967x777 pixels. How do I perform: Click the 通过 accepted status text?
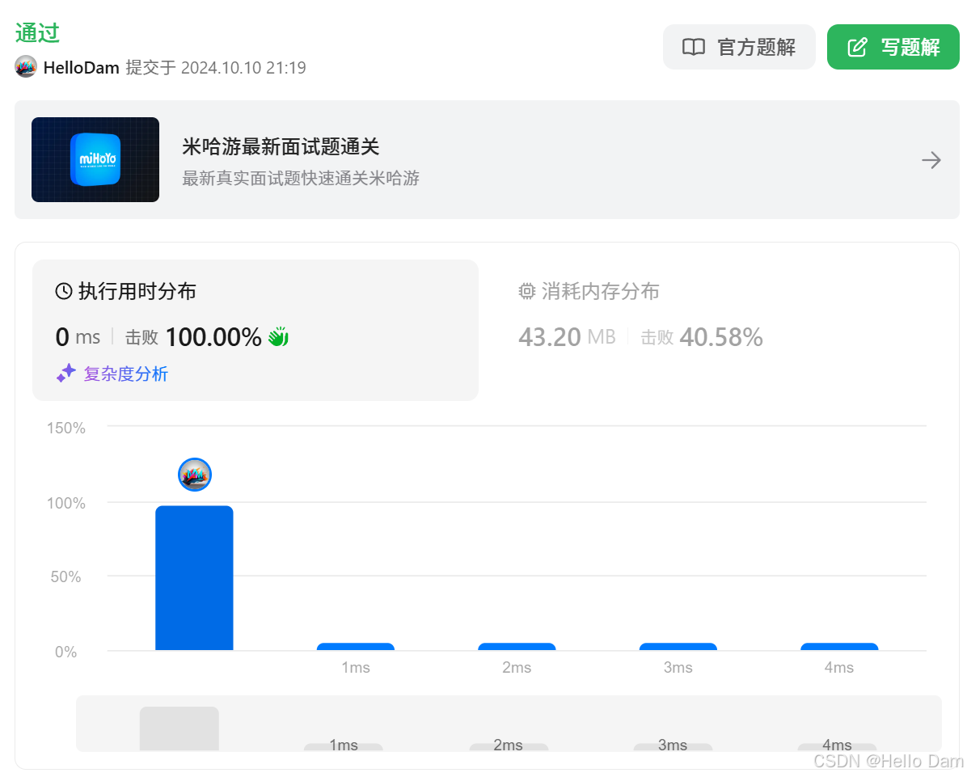click(x=37, y=32)
